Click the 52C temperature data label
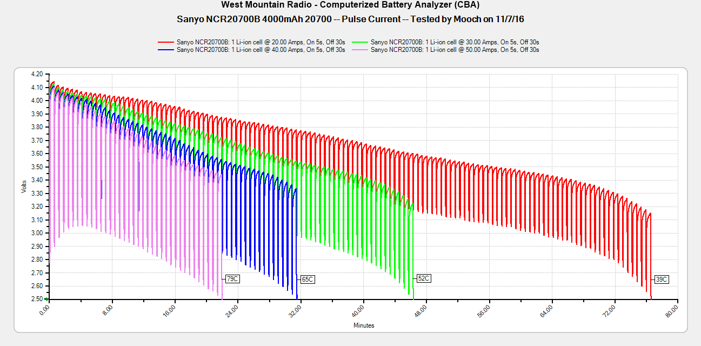 point(424,278)
